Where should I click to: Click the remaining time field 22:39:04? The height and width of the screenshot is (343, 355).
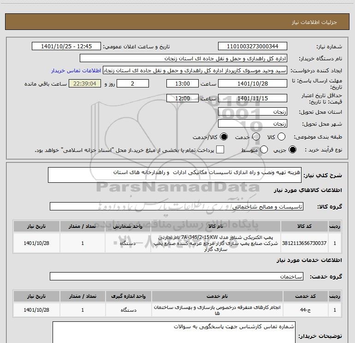[x=85, y=83]
